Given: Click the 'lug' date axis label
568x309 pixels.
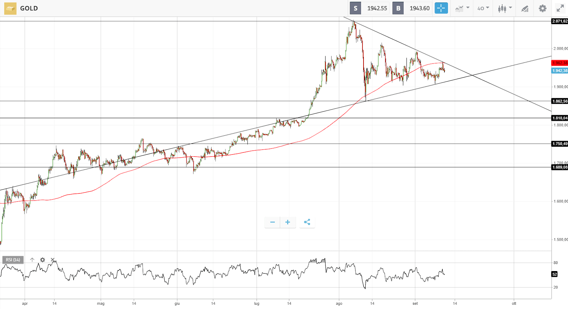Looking at the screenshot, I should point(257,303).
